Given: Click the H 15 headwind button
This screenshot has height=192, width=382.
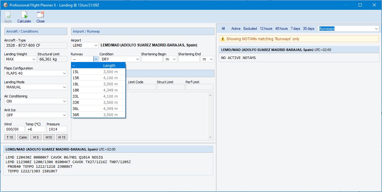Looking at the screenshot, I should coord(62,137).
